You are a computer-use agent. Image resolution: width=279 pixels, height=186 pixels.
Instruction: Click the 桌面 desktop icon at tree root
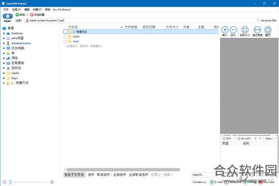4,28
